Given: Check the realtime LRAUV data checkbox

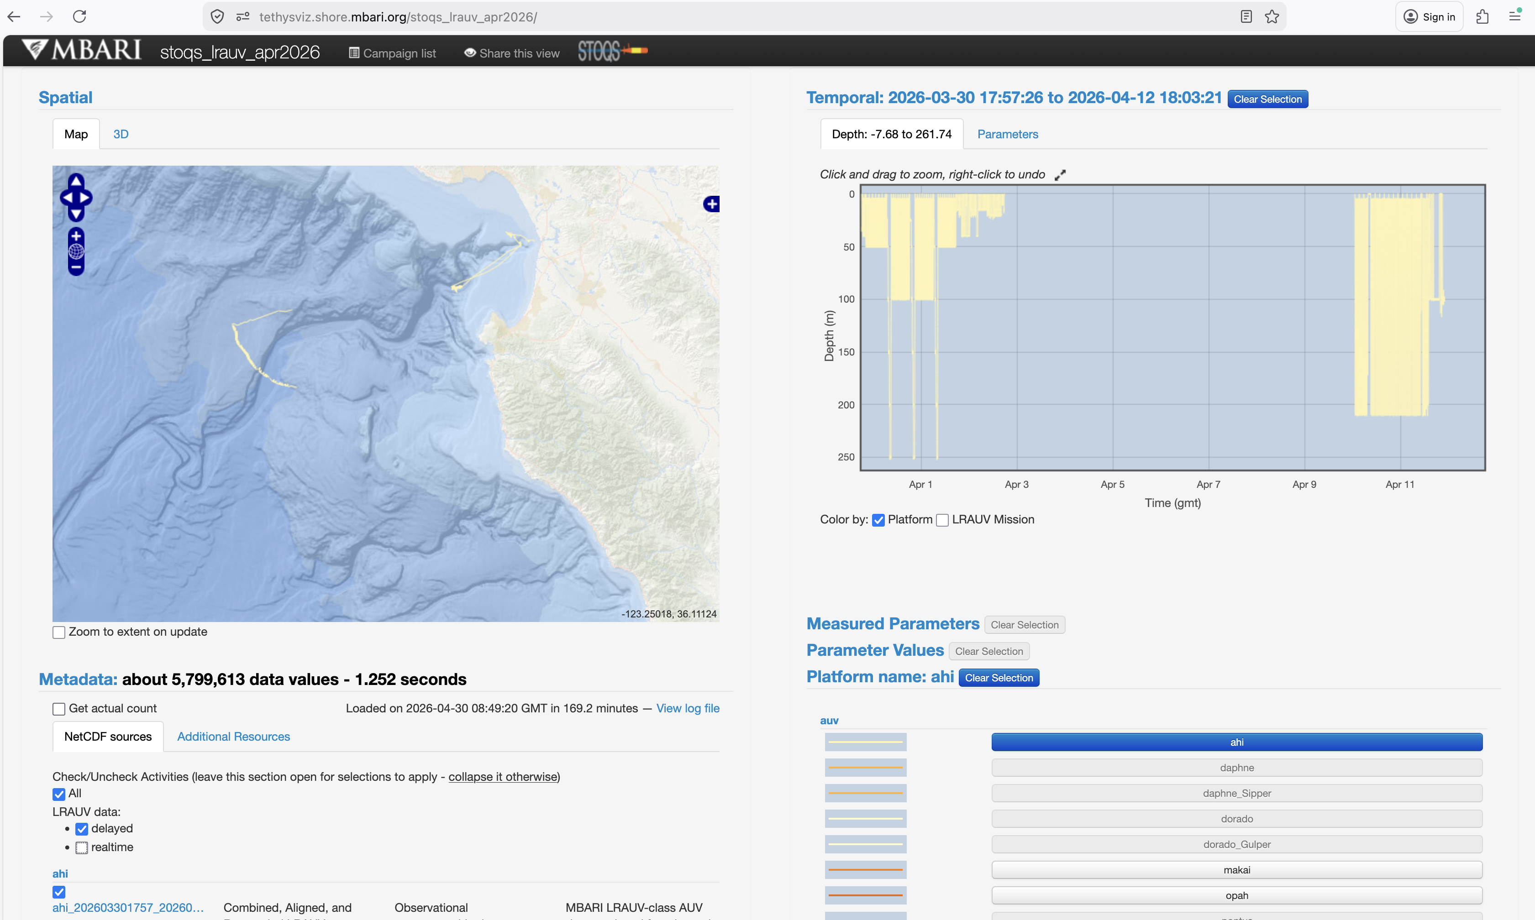Looking at the screenshot, I should 82,847.
